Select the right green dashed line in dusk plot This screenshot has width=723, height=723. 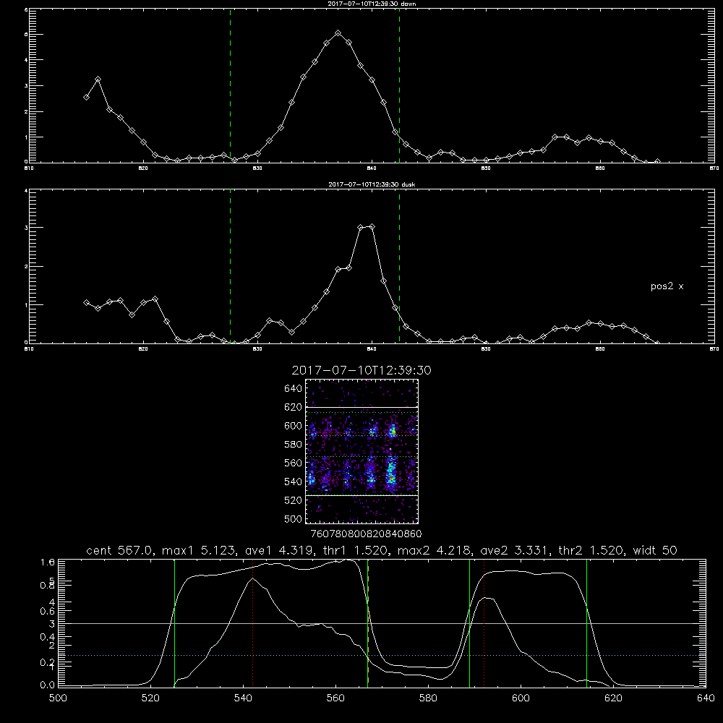pyautogui.click(x=399, y=266)
